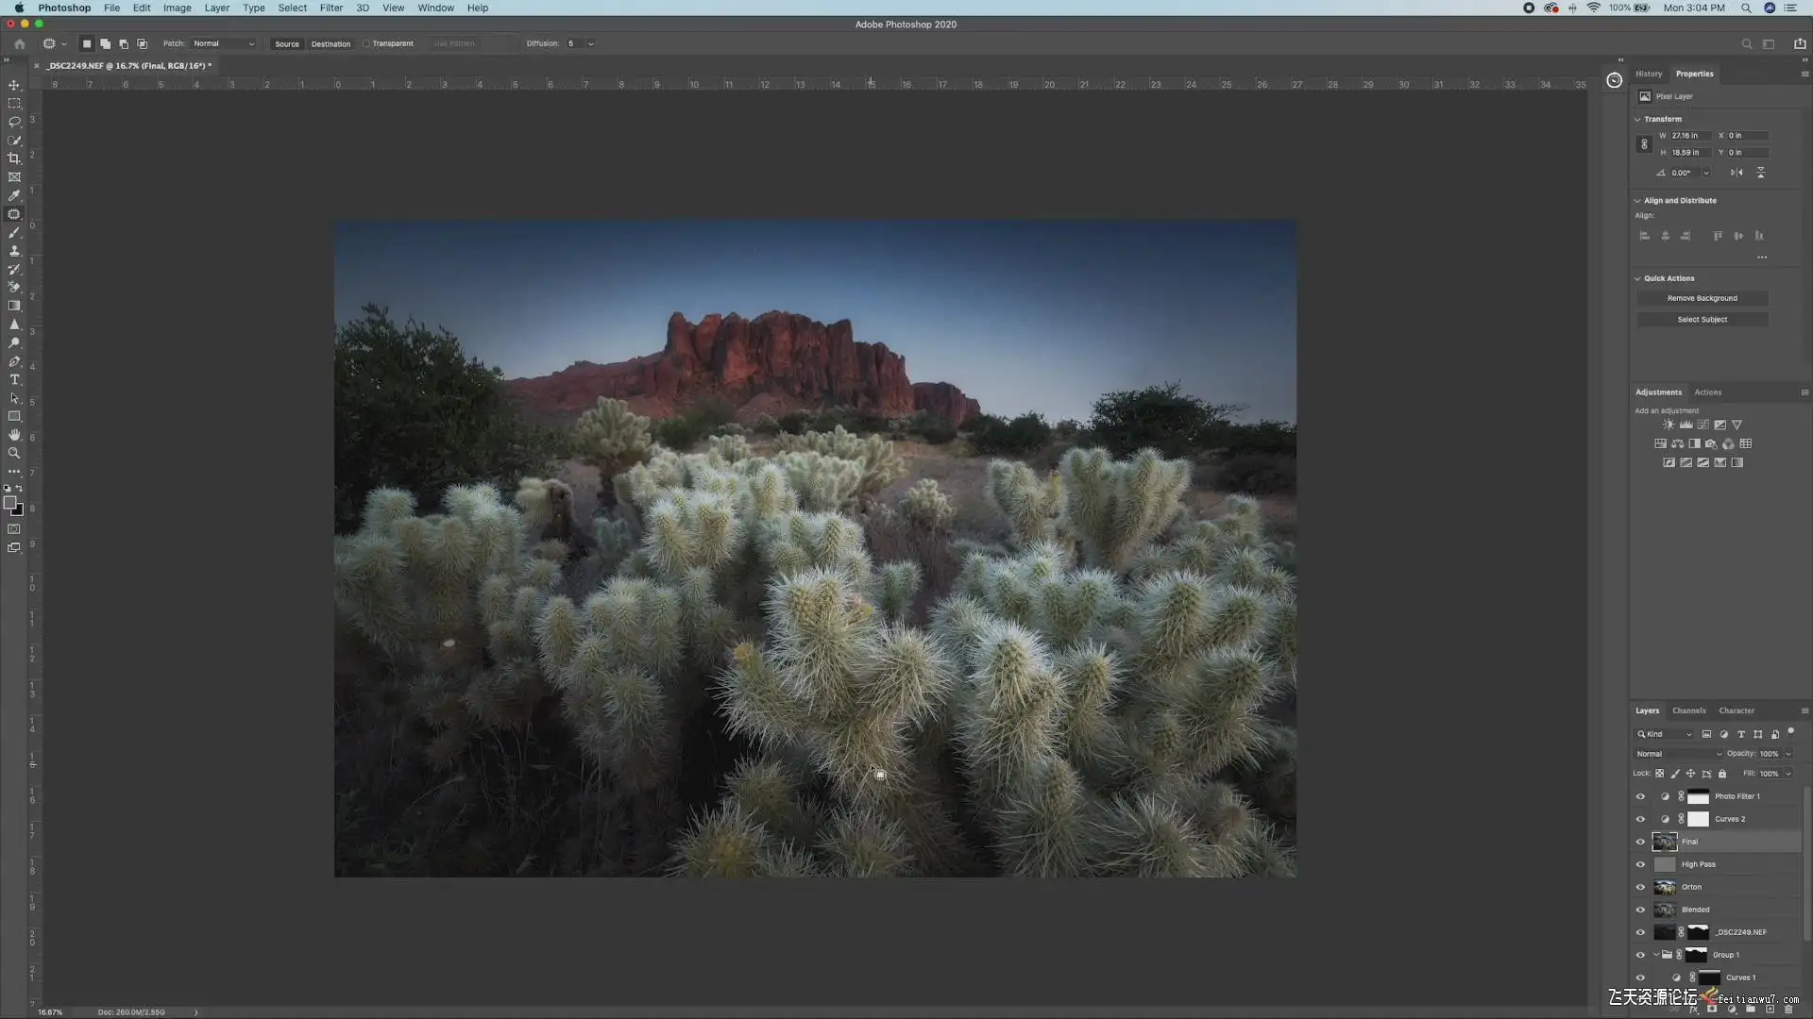
Task: Collapse the Group 1 layer folder
Action: (1656, 955)
